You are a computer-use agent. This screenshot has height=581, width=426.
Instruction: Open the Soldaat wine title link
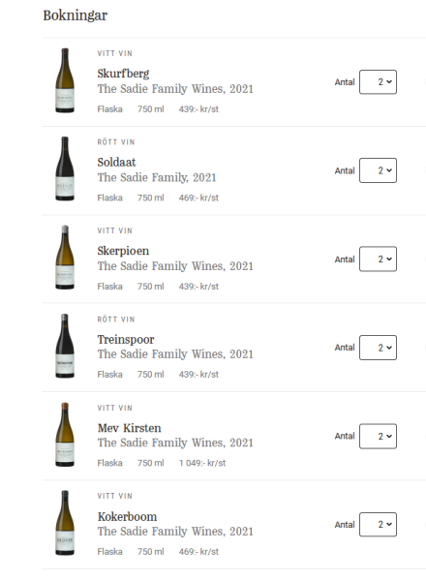(x=117, y=162)
